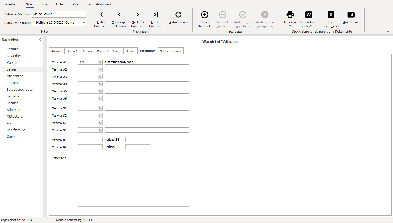Open the Merkmal A2 dropdown arrow
393x223 pixels.
(100, 69)
